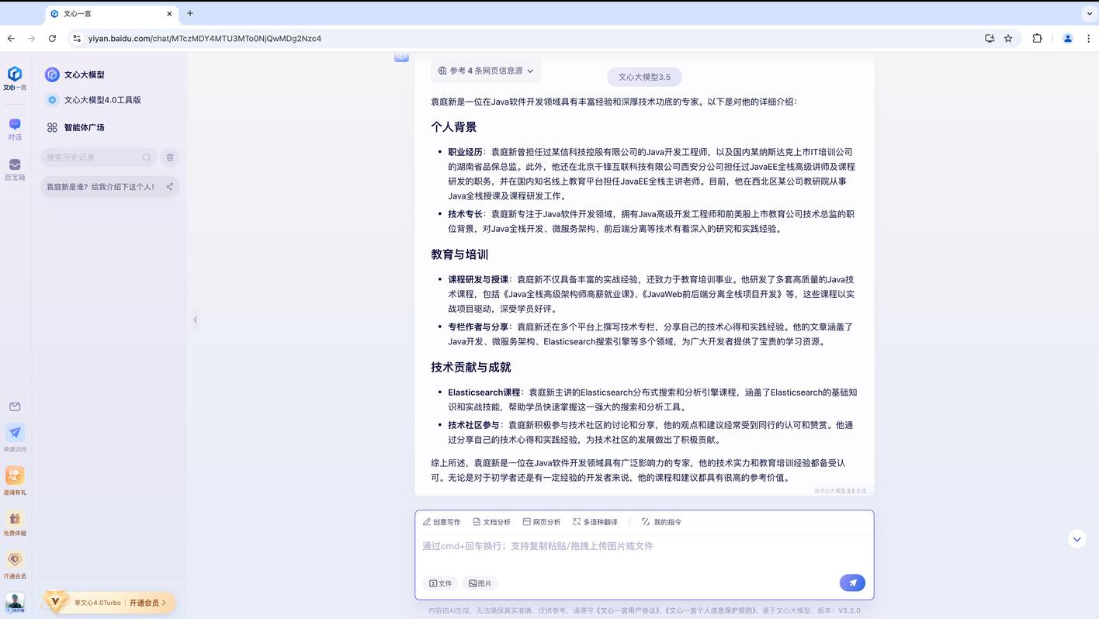Click the chat message input box
Viewport: 1099px width, 619px height.
click(x=644, y=547)
